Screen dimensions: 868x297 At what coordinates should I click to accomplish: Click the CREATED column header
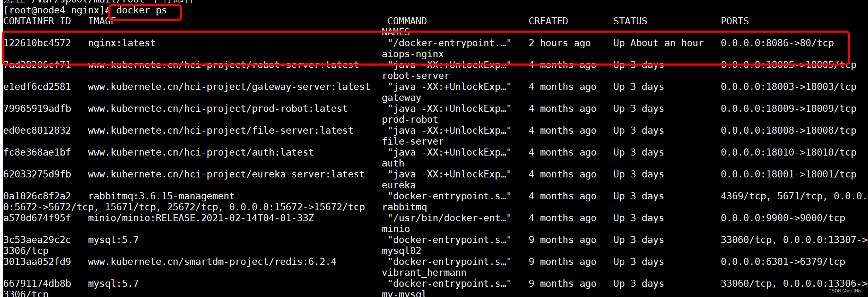(548, 21)
